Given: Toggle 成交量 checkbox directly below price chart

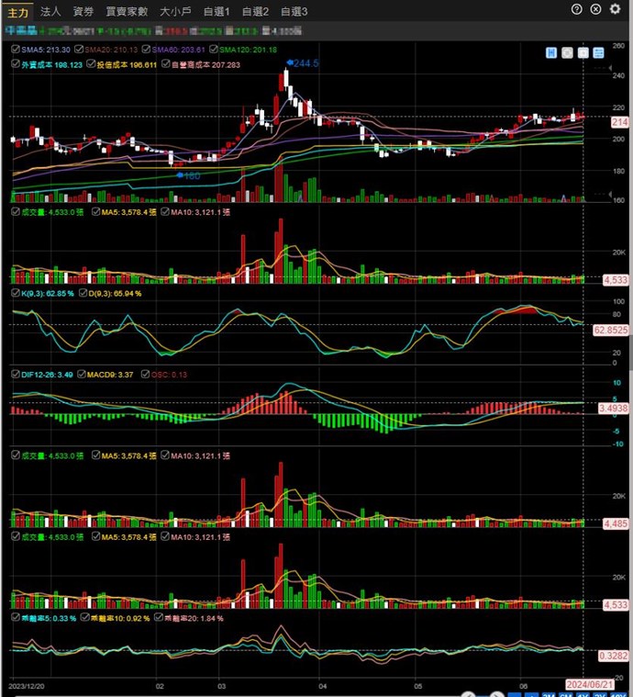Looking at the screenshot, I should click(16, 211).
